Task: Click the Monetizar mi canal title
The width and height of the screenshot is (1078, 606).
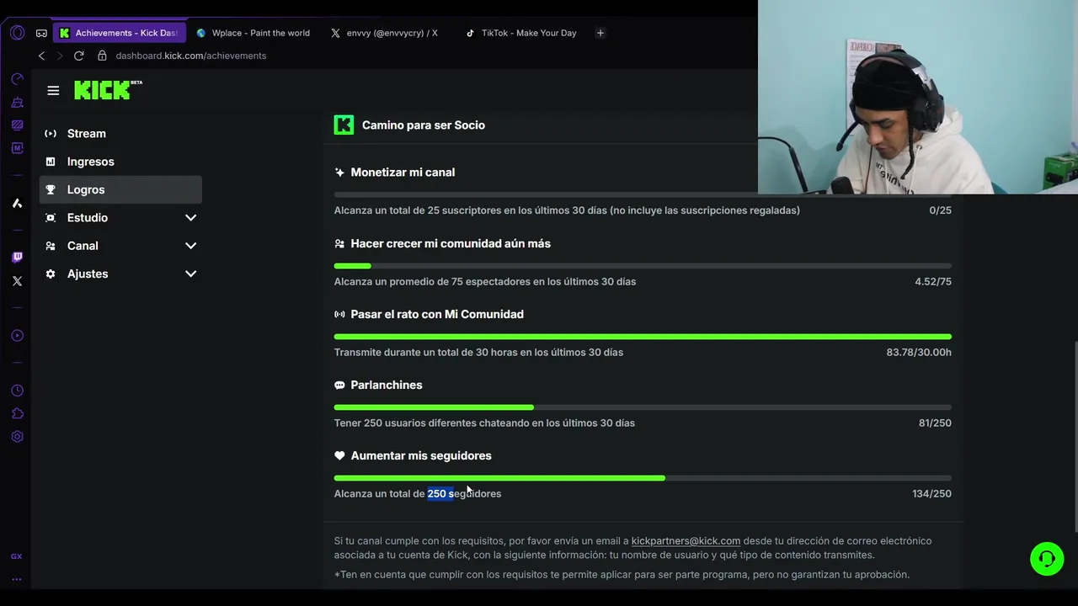Action: (403, 172)
